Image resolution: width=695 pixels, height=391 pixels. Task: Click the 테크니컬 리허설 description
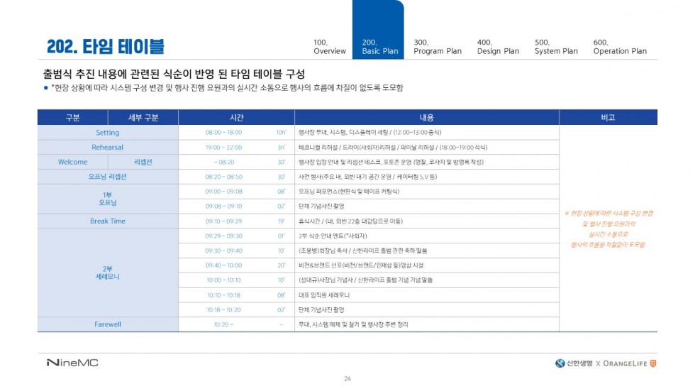[393, 147]
